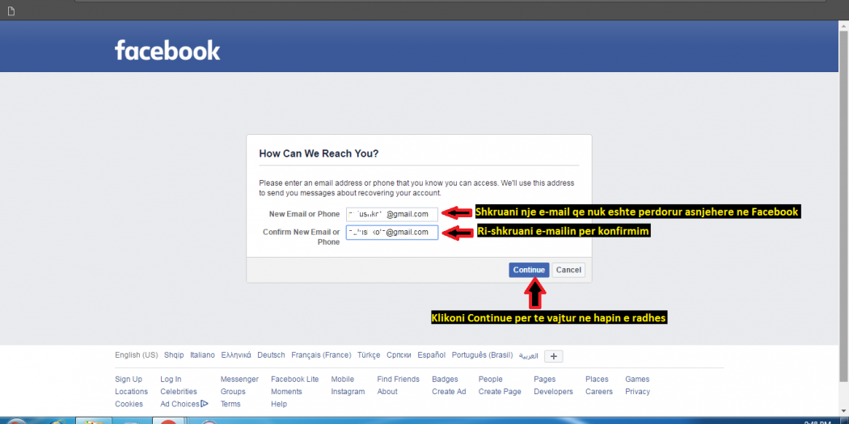Switch language to Ελληνικά

236,355
